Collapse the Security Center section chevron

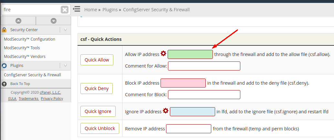coord(65,30)
